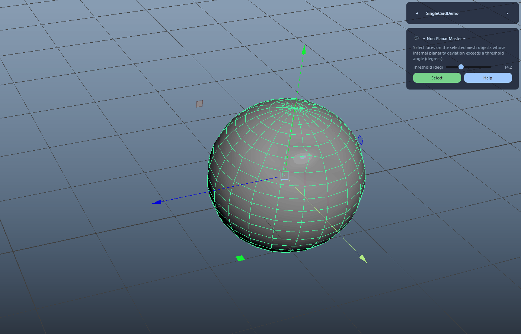521x334 pixels.
Task: Open Help for Non-Planar Master
Action: click(x=488, y=78)
